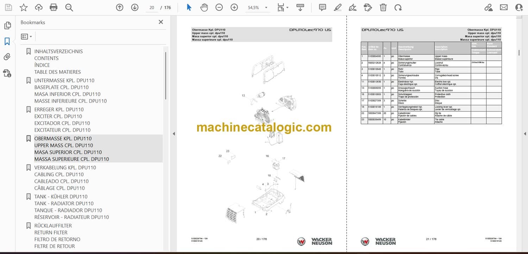Open the TANK - KÜHLER DPU110 bookmark

tap(61, 197)
